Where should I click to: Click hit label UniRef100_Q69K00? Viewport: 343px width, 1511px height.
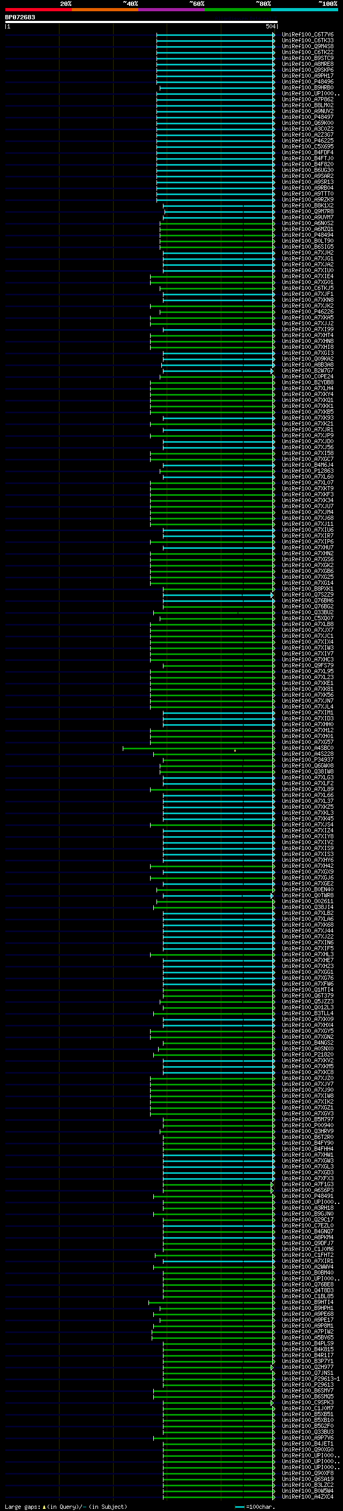pos(307,123)
